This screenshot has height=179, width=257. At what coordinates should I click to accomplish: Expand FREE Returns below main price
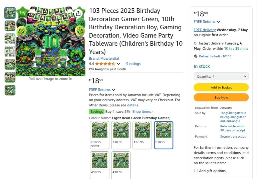tap(113, 90)
